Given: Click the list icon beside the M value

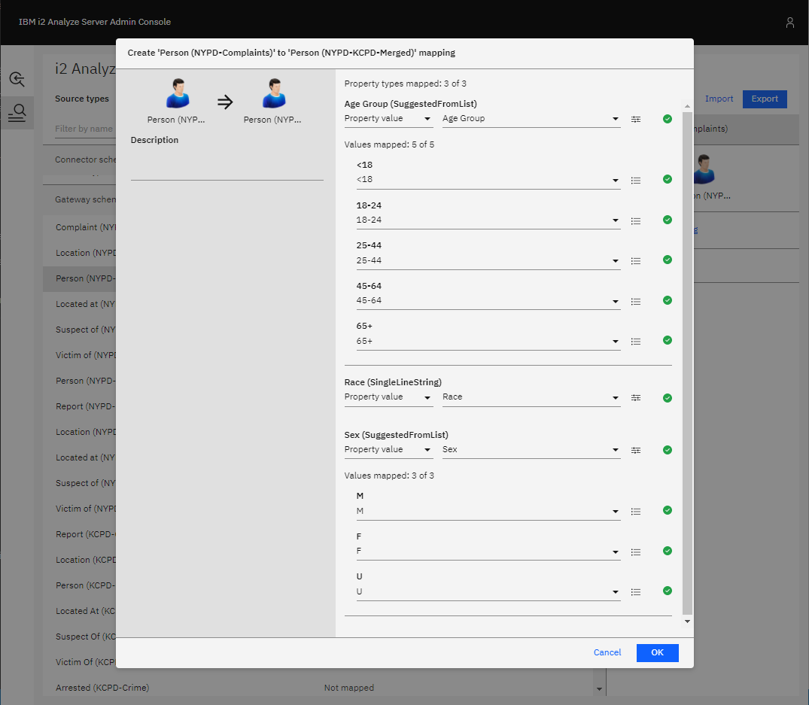Looking at the screenshot, I should pyautogui.click(x=636, y=512).
